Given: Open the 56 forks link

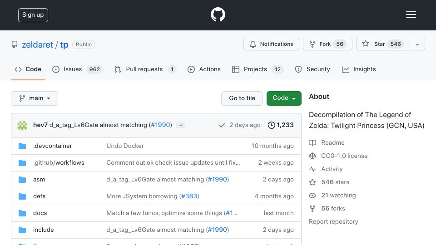Looking at the screenshot, I should coord(327,208).
